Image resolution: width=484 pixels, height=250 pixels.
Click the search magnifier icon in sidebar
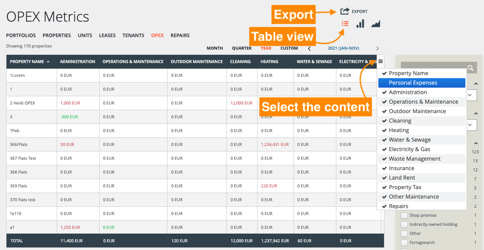(x=471, y=68)
